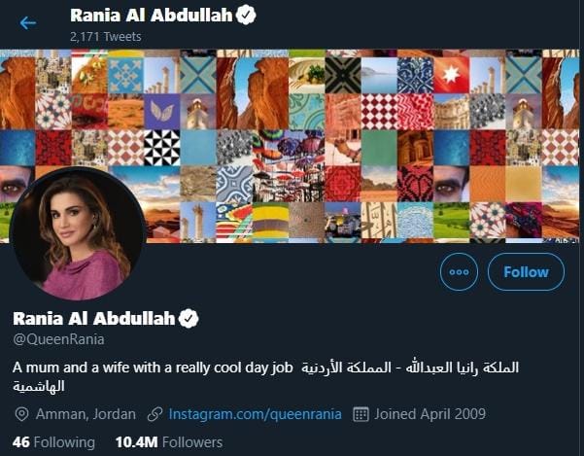Viewport: 584px width, 456px height.
Task: Click the location pin icon
Action: point(21,414)
